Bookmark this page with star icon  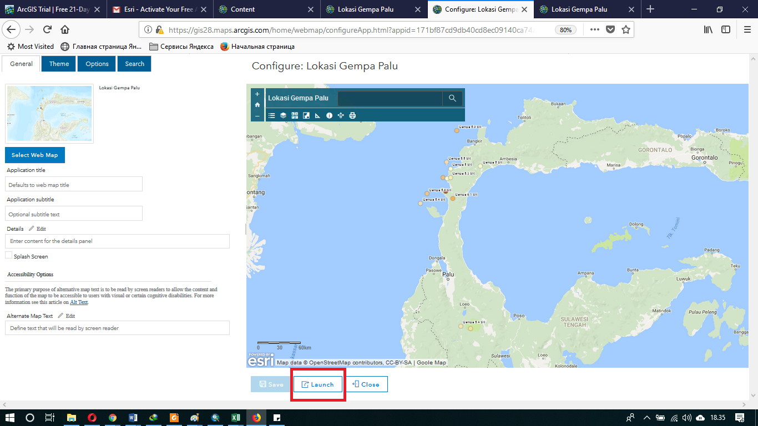click(x=626, y=30)
